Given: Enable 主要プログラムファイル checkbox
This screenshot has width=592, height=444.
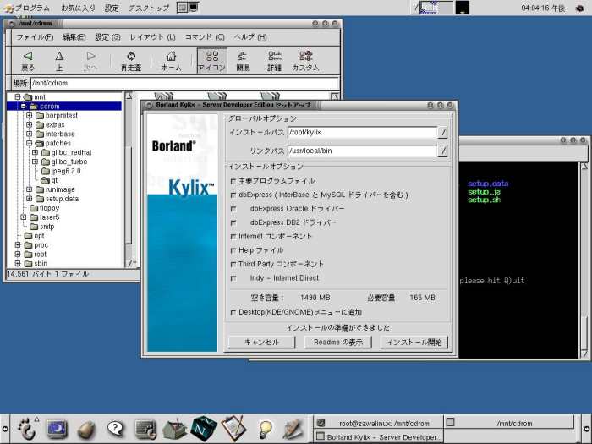Looking at the screenshot, I should pyautogui.click(x=233, y=182).
